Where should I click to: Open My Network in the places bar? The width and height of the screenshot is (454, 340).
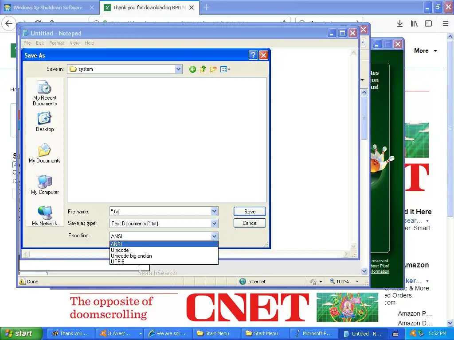(x=45, y=216)
